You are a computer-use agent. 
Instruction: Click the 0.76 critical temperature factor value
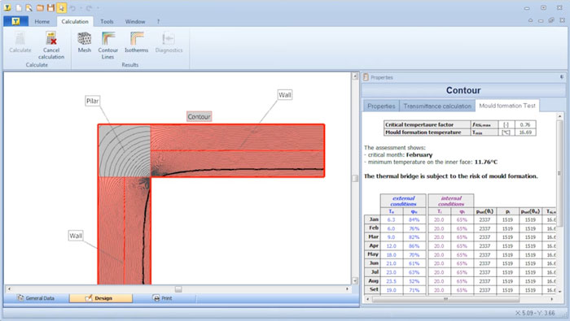tap(525, 124)
